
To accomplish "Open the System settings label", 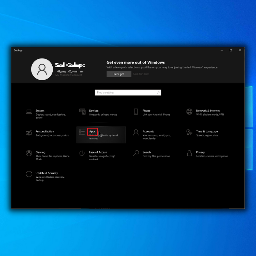I will point(40,111).
